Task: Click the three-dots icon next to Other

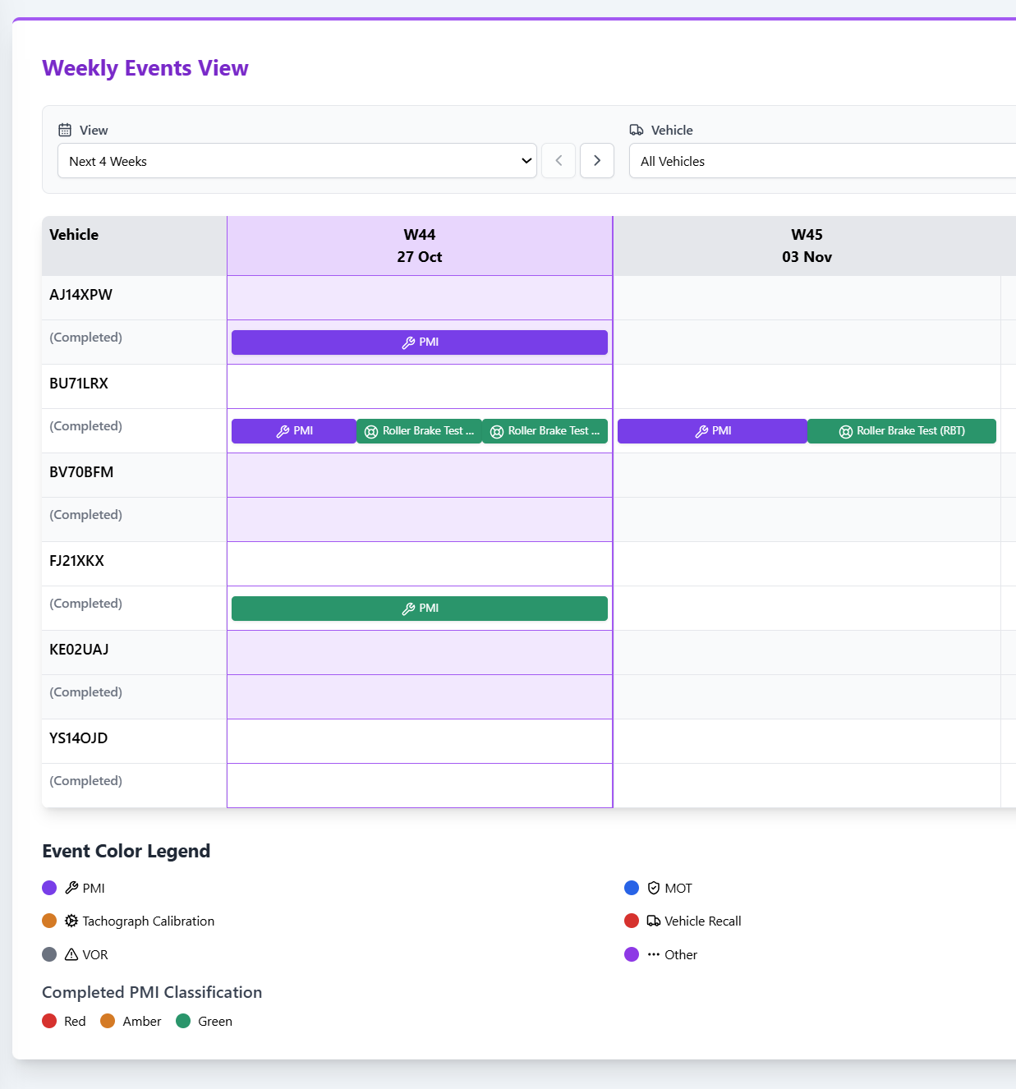Action: (x=654, y=954)
